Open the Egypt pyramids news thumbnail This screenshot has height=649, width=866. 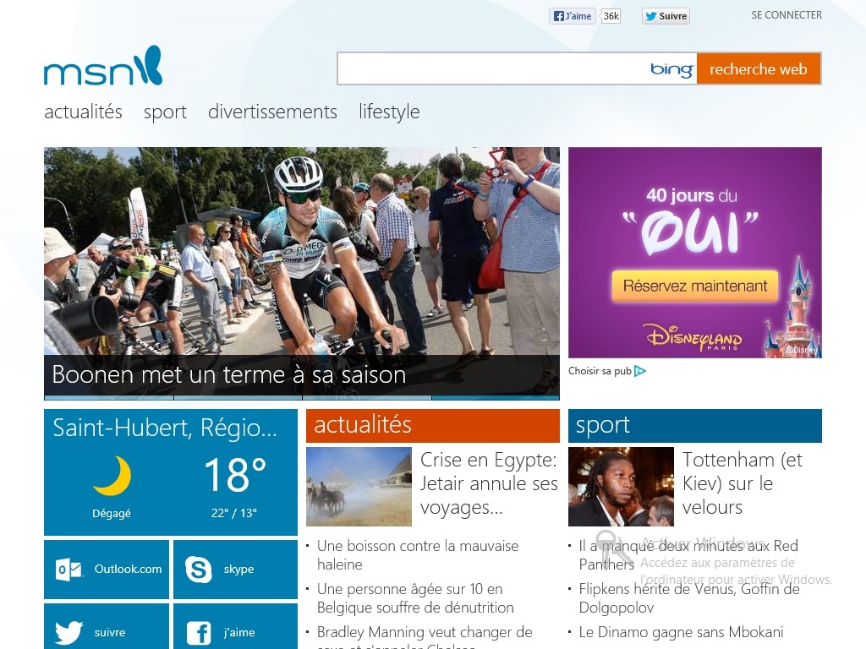tap(359, 486)
